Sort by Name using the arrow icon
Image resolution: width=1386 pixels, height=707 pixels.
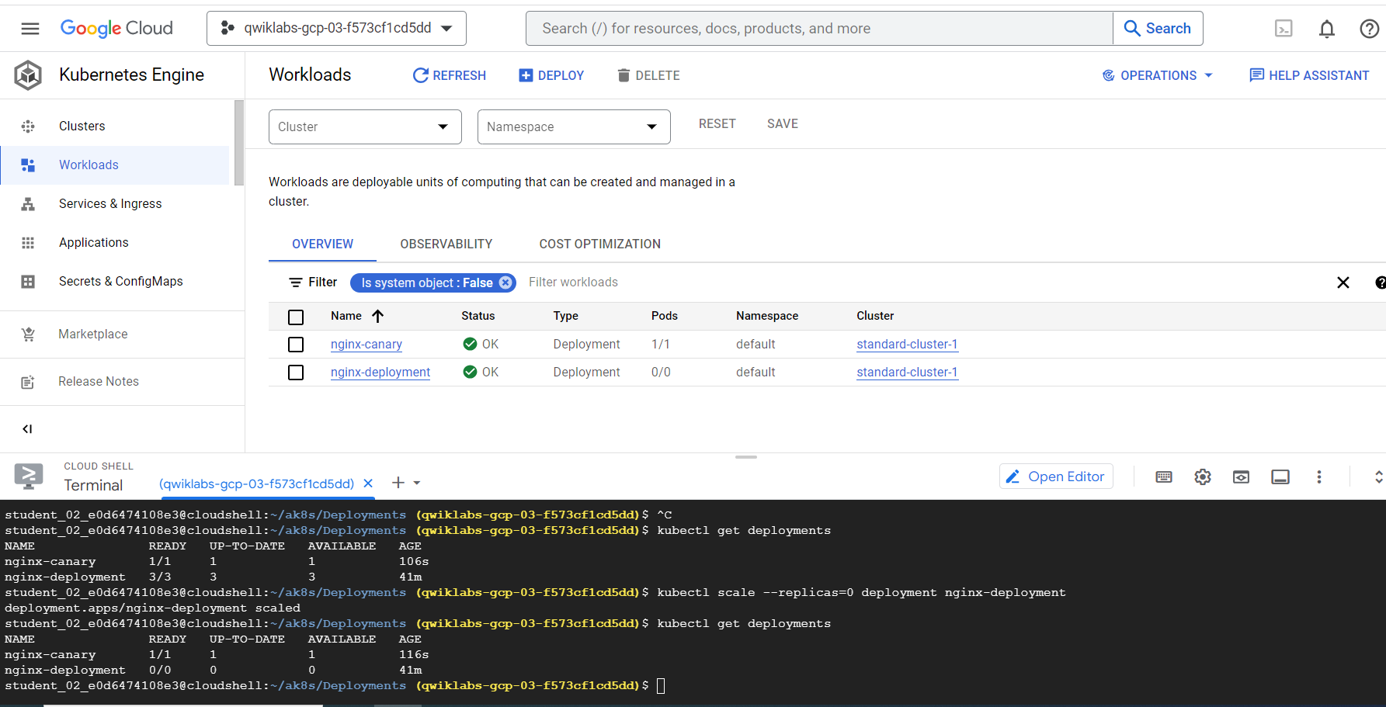377,316
